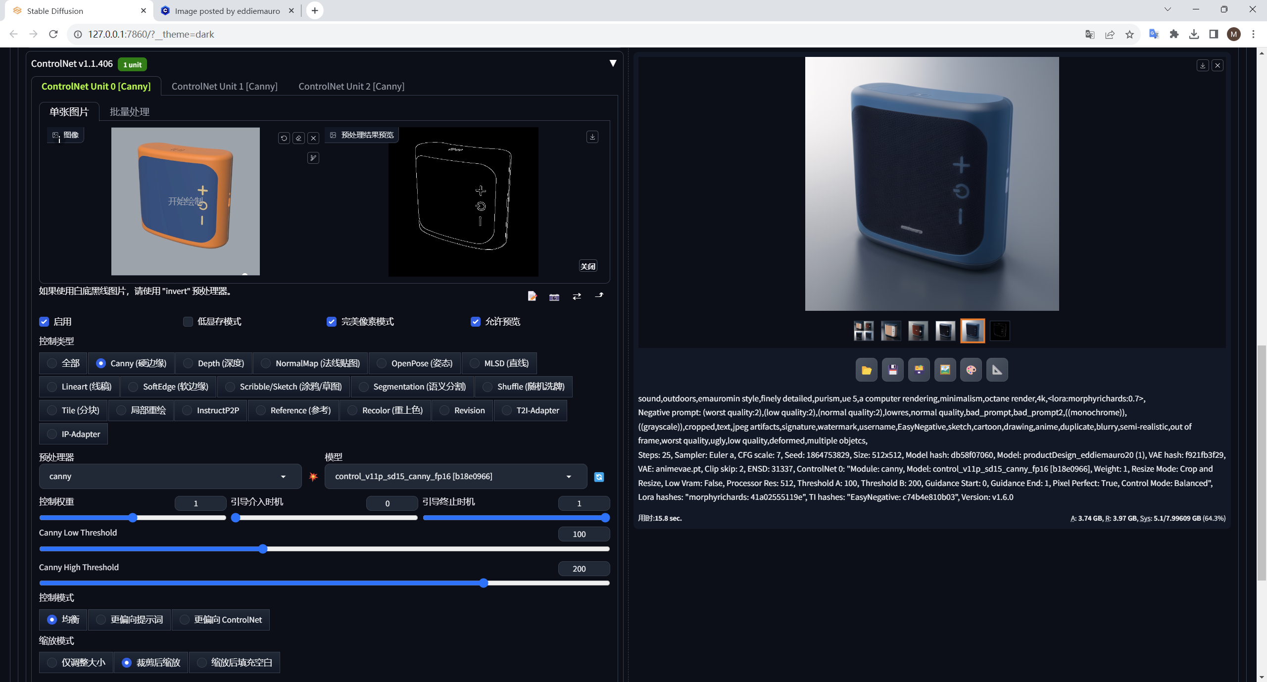The height and width of the screenshot is (682, 1267).
Task: Toggle the 允许预览 checkbox
Action: (476, 322)
